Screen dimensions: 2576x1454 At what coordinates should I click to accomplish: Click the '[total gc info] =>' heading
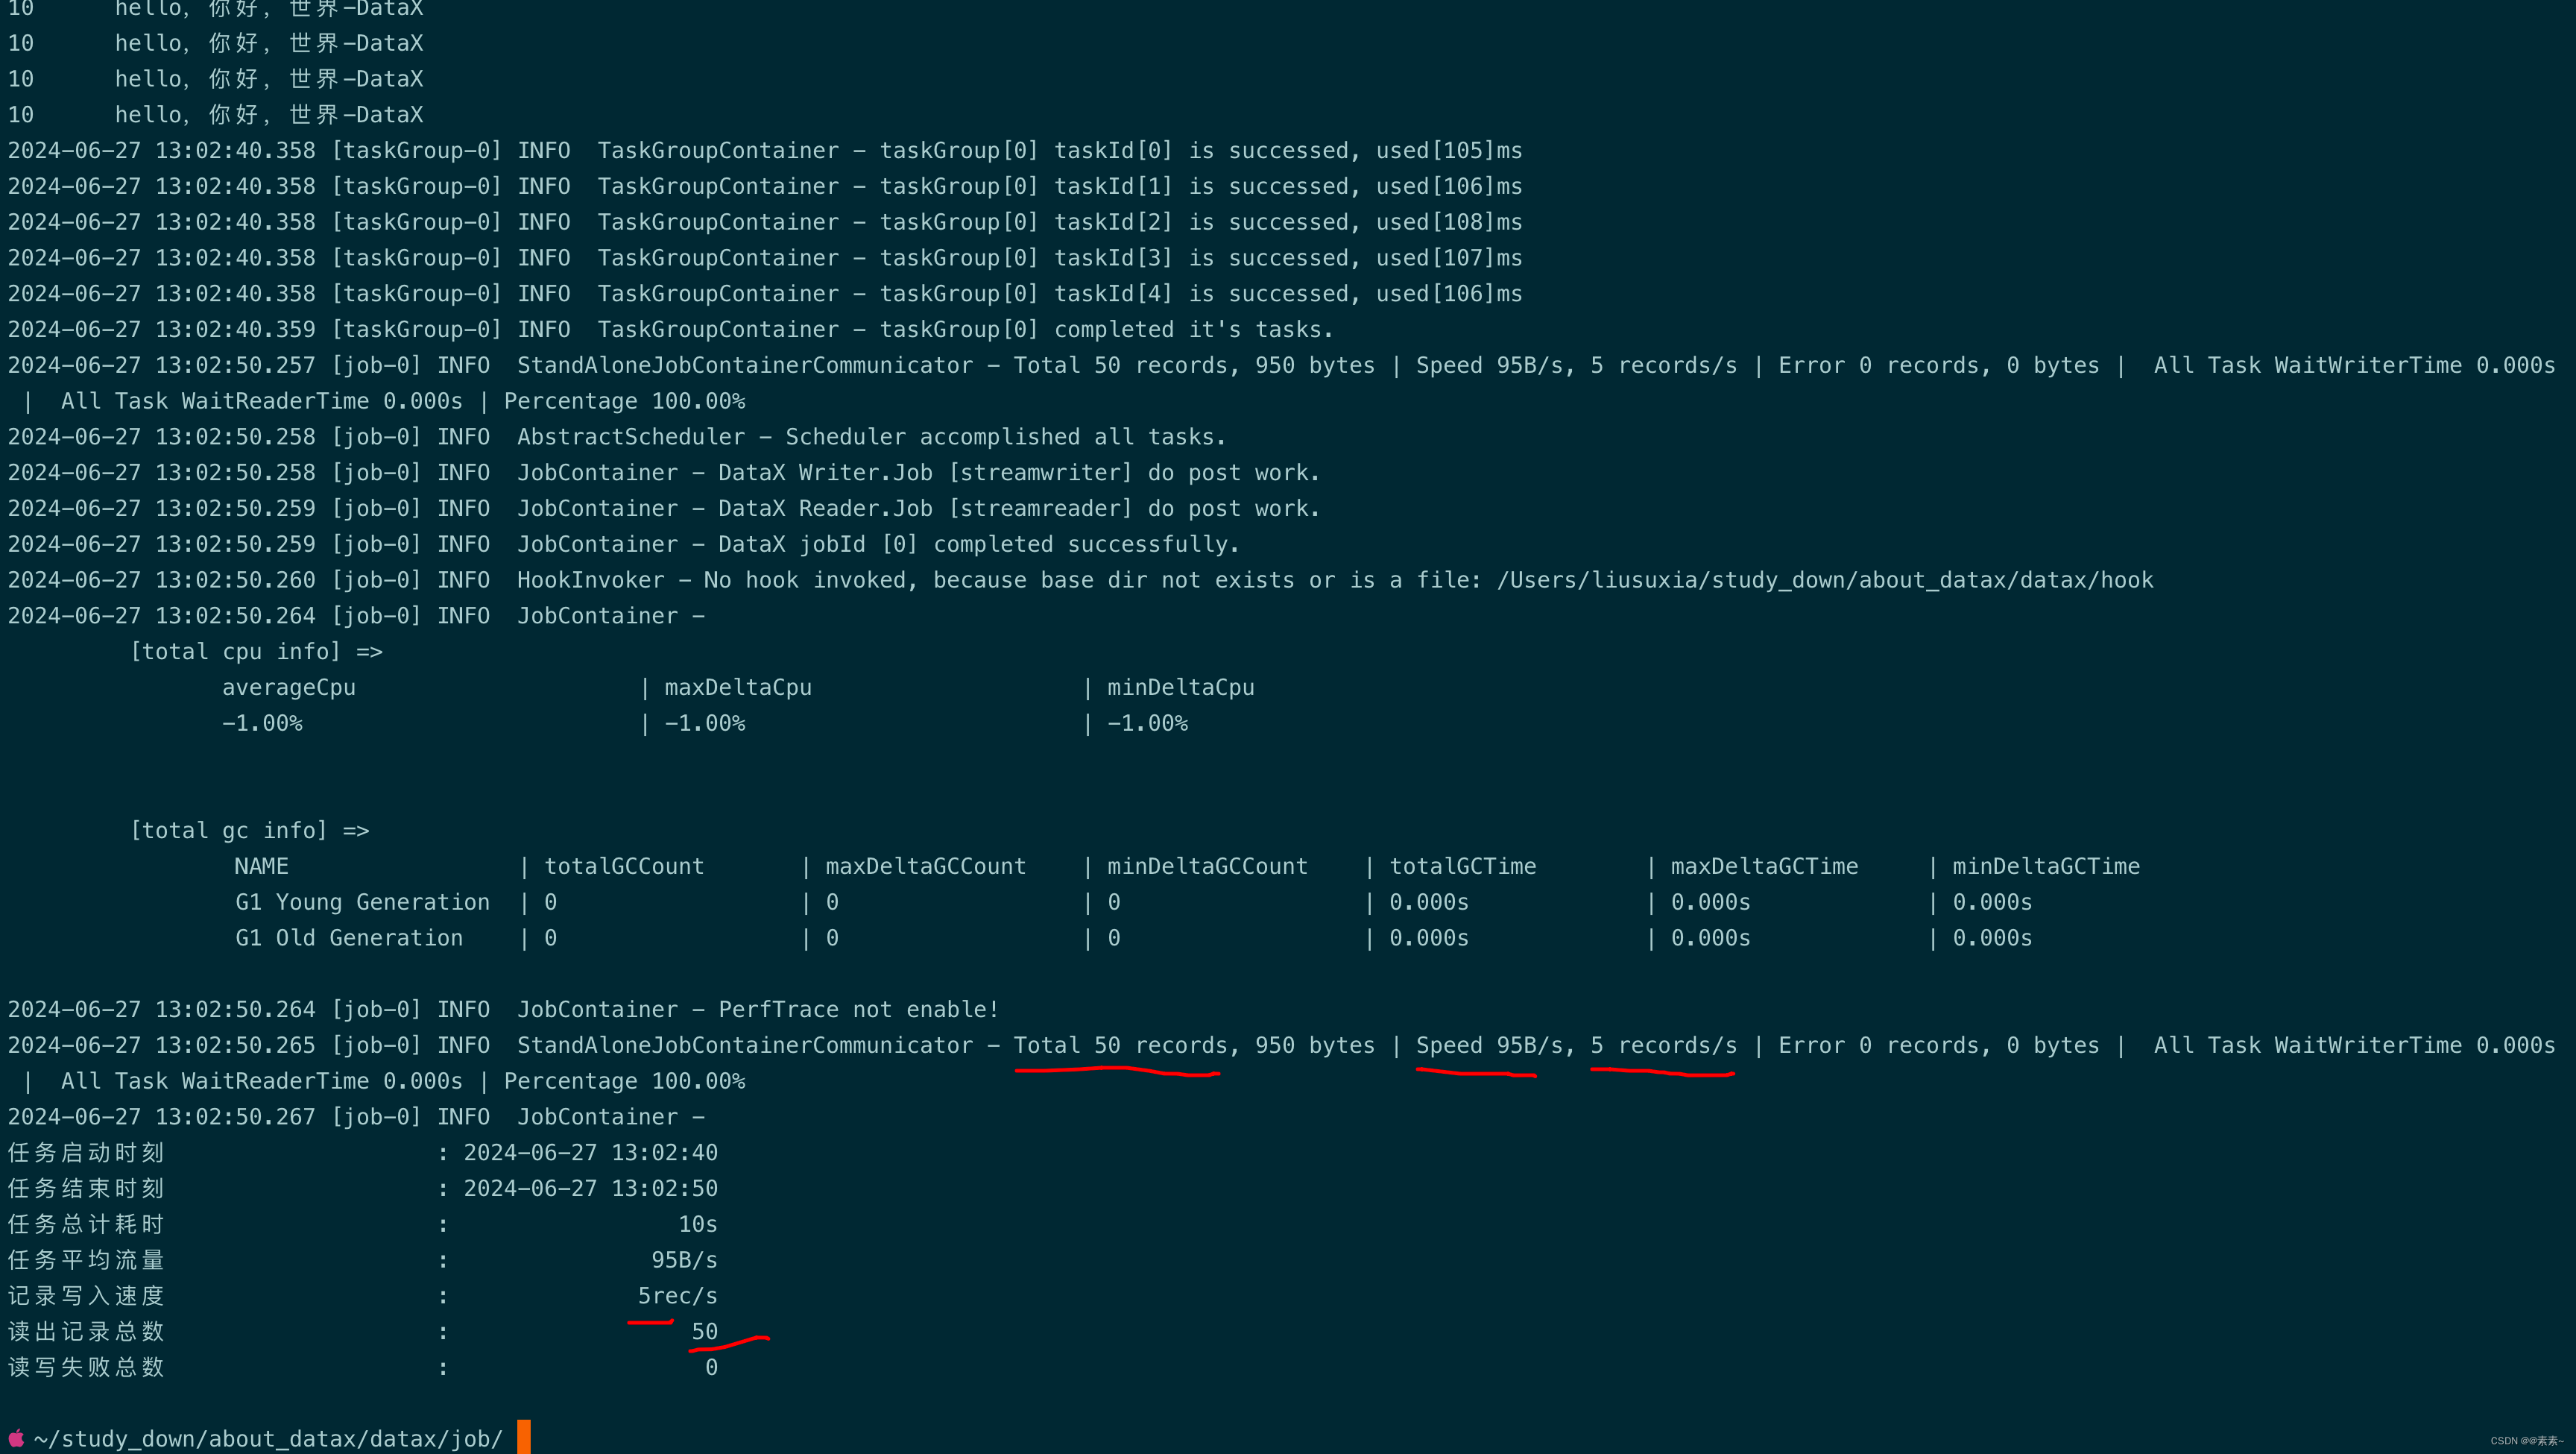[249, 831]
